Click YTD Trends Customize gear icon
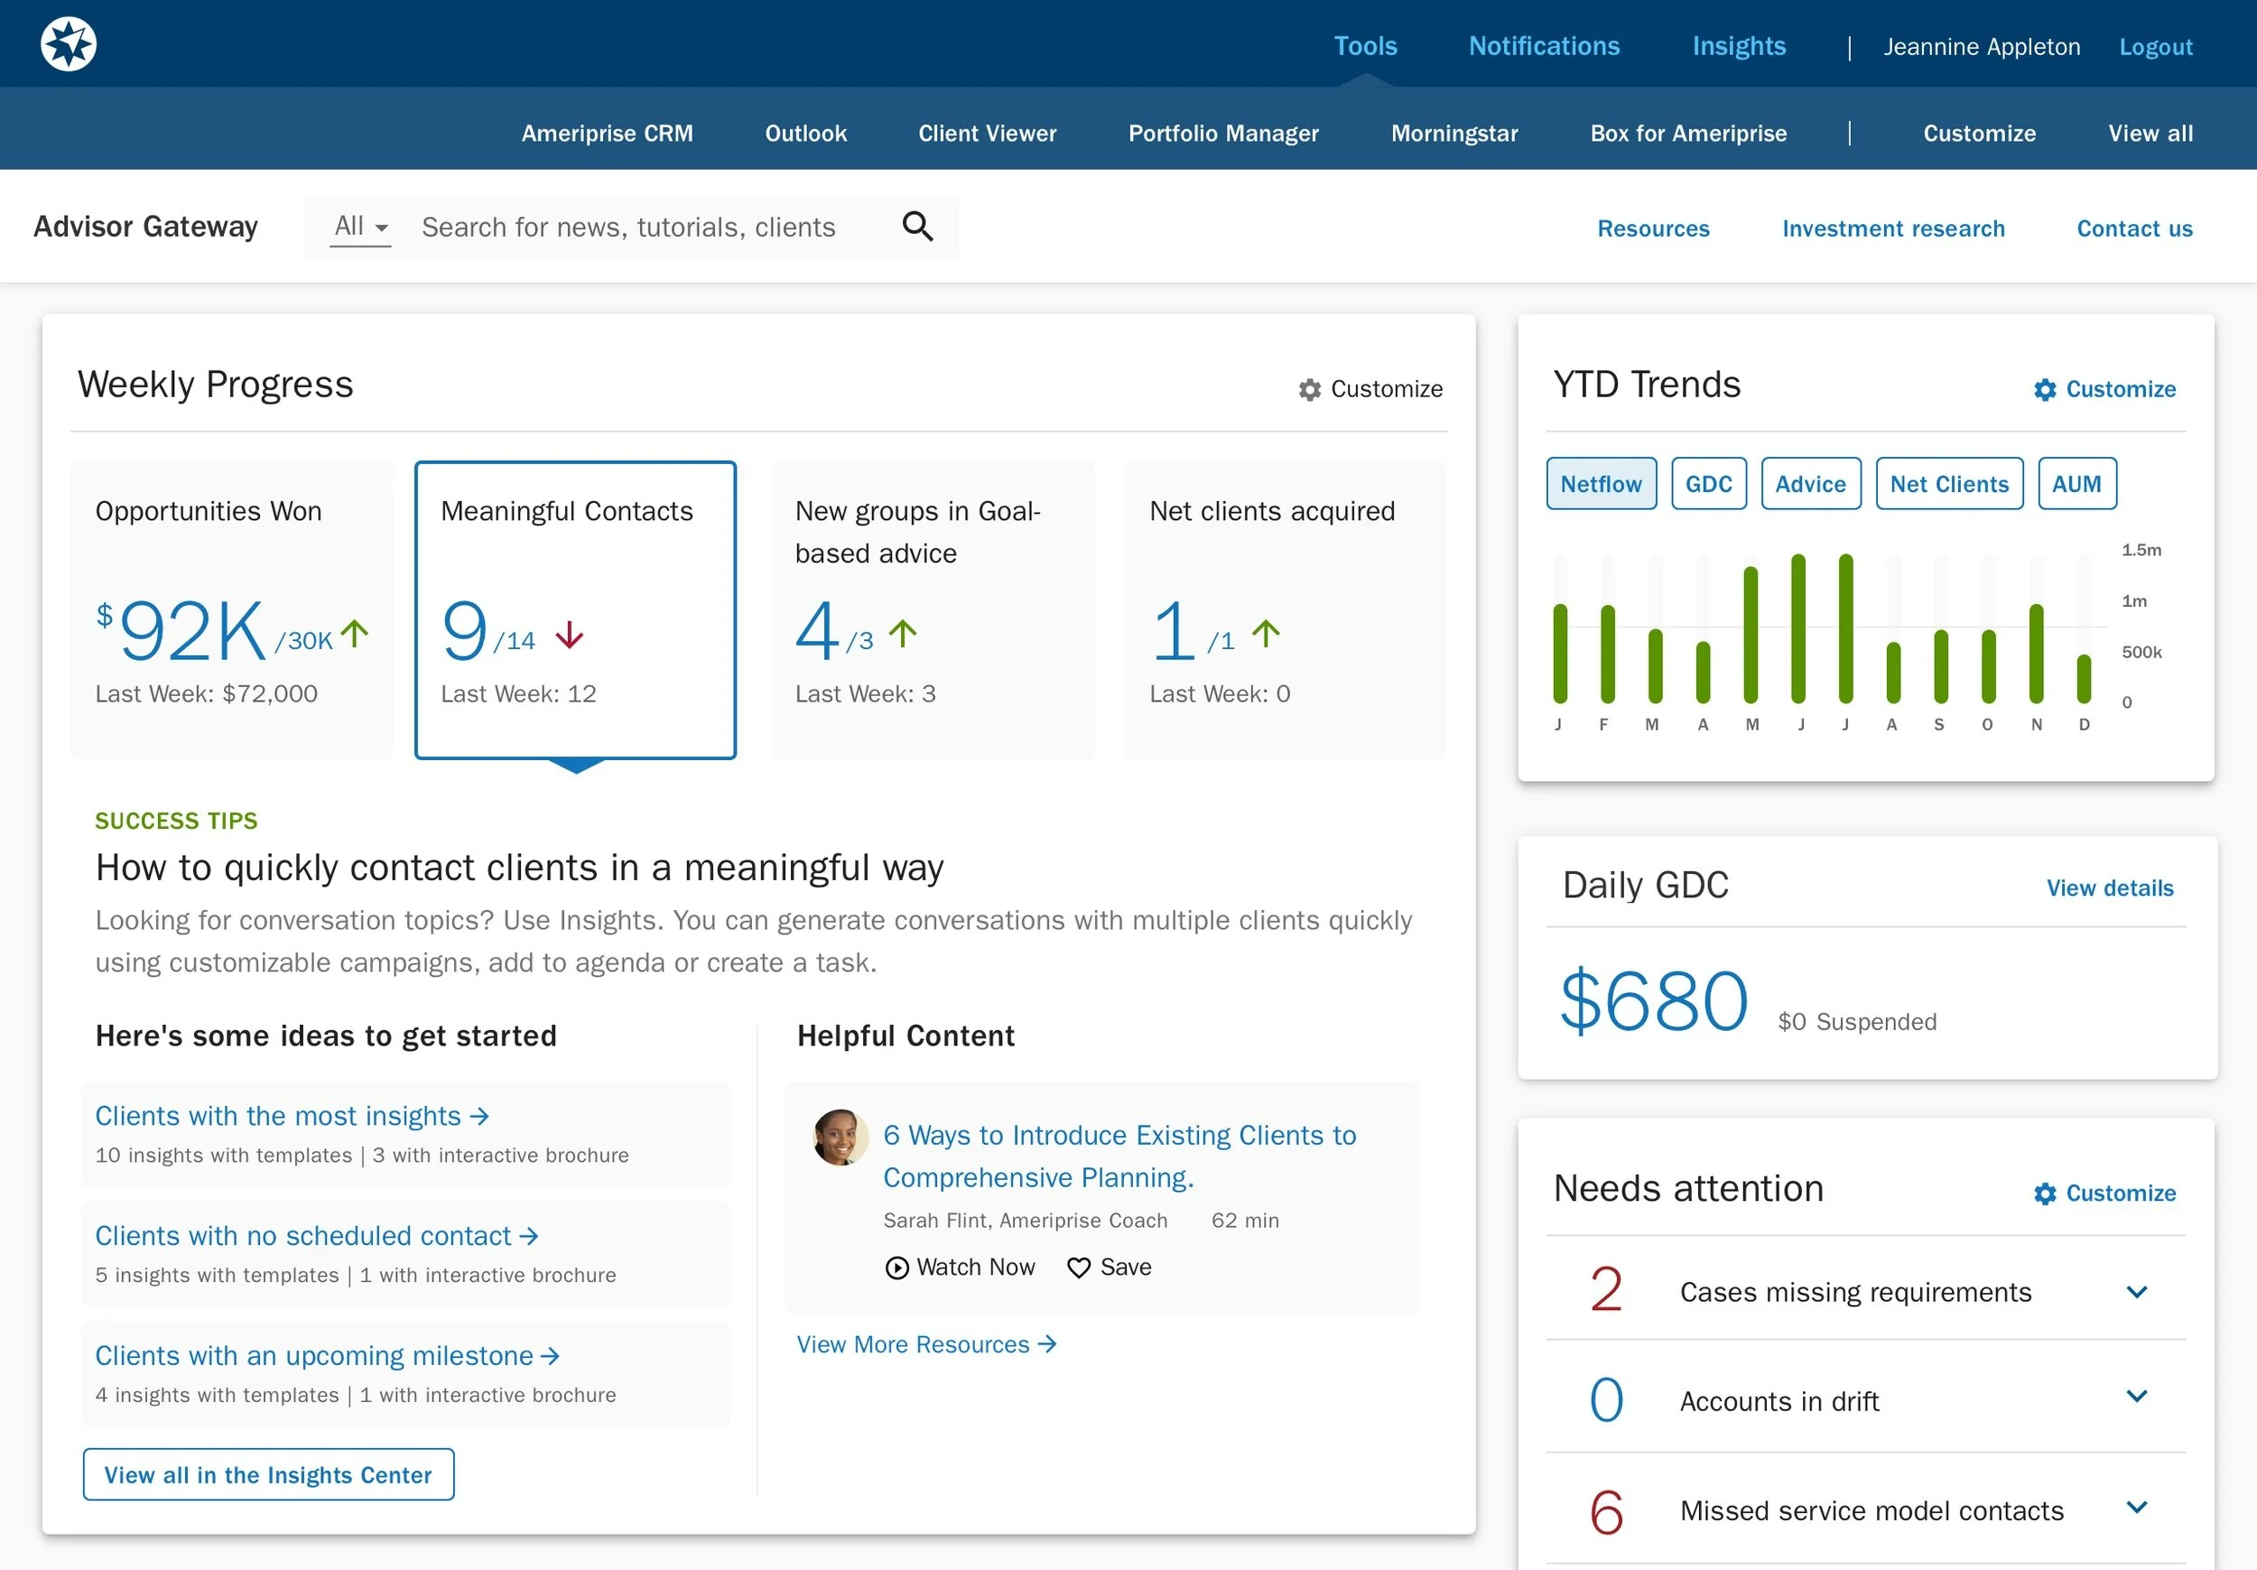This screenshot has height=1570, width=2257. (2044, 389)
